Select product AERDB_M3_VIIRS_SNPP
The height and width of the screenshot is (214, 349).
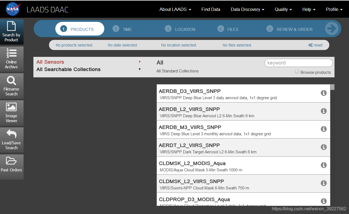point(243,130)
